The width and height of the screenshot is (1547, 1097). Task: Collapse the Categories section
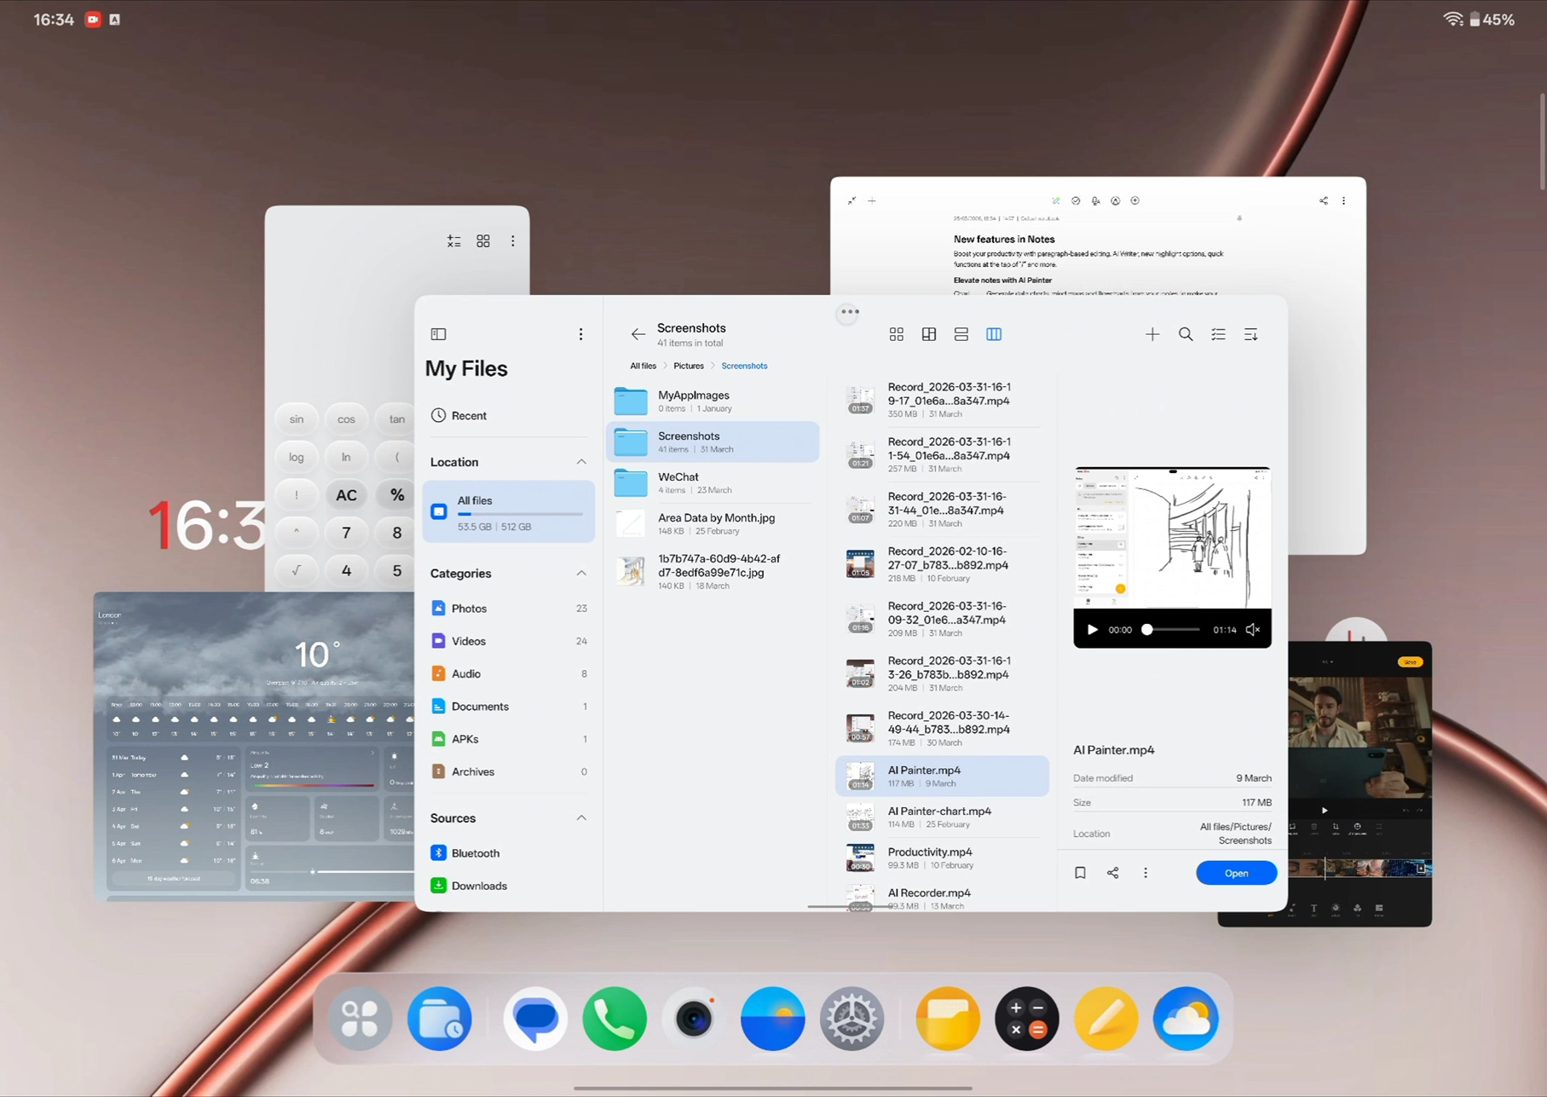581,574
